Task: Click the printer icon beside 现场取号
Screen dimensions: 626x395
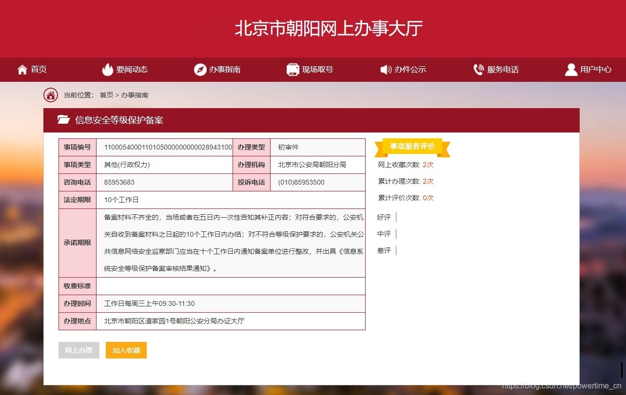Action: [293, 70]
